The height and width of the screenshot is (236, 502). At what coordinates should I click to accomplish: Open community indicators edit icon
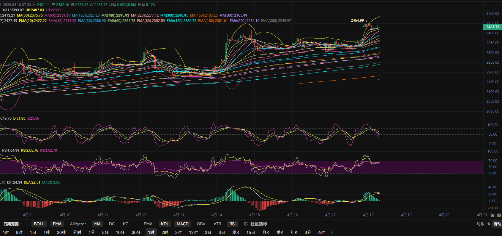pos(246,224)
